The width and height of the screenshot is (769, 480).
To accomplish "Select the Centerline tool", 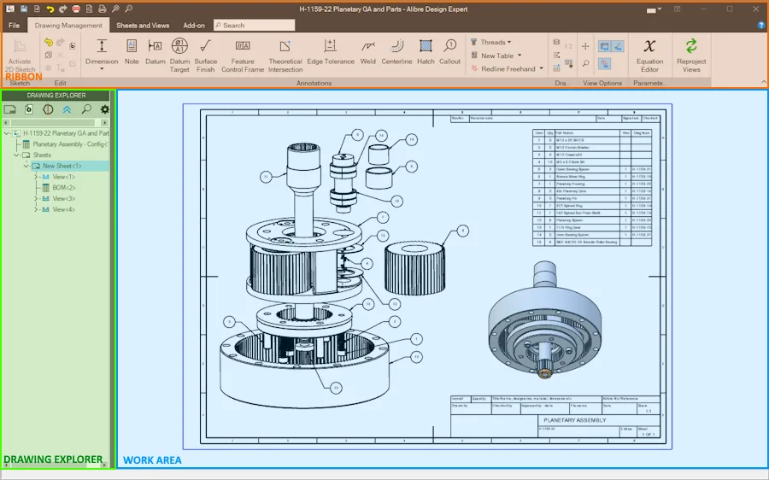I will [x=396, y=51].
